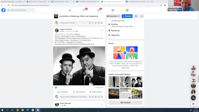Open the Hentschel & Co. Immobilien link
Image resolution: width=199 pixels, height=112 pixels.
click(64, 34)
